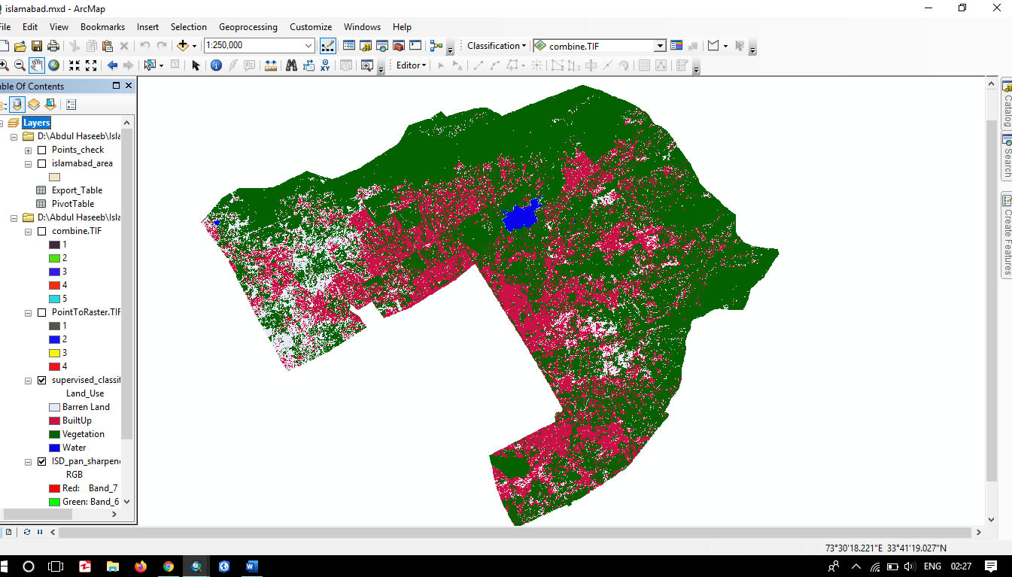Image resolution: width=1012 pixels, height=577 pixels.
Task: Expand the Points_check layer
Action: tap(29, 150)
